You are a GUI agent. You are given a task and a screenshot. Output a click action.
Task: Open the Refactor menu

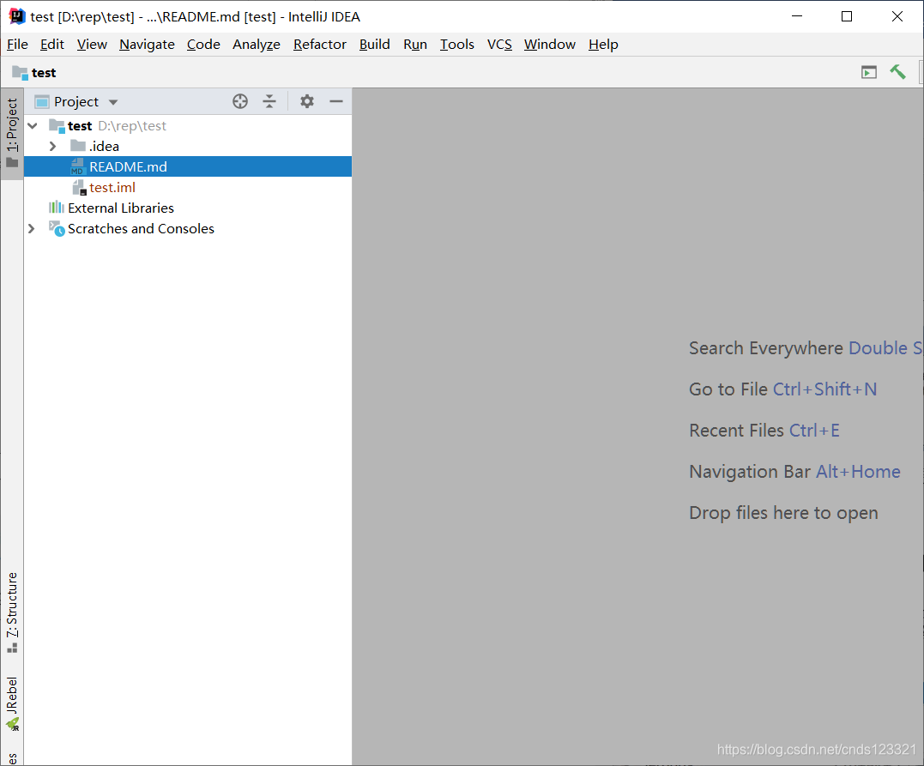pyautogui.click(x=320, y=45)
